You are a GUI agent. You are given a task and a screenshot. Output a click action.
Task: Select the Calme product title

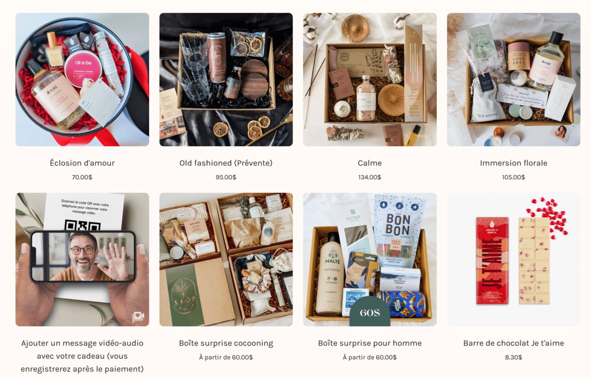(x=370, y=163)
